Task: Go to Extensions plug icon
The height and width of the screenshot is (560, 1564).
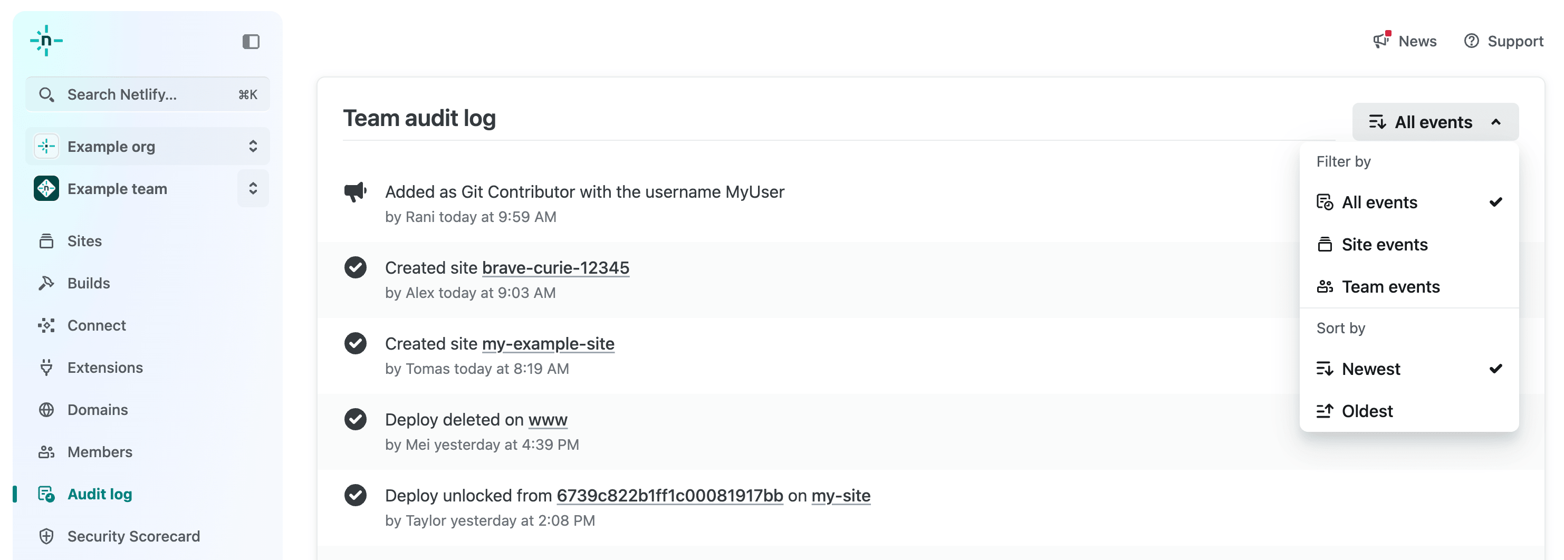Action: (x=46, y=367)
